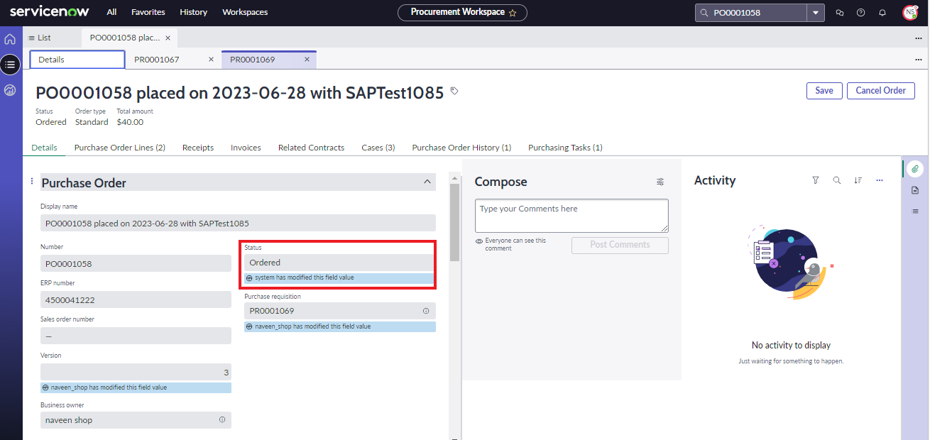
Task: Click the Version field showing 3
Action: click(x=136, y=372)
